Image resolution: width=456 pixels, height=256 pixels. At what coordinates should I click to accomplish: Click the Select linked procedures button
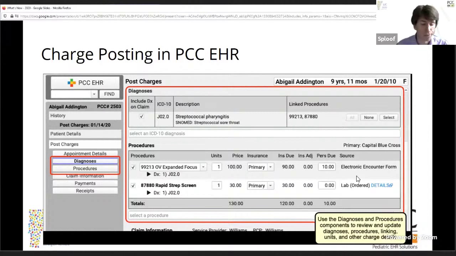(x=389, y=117)
